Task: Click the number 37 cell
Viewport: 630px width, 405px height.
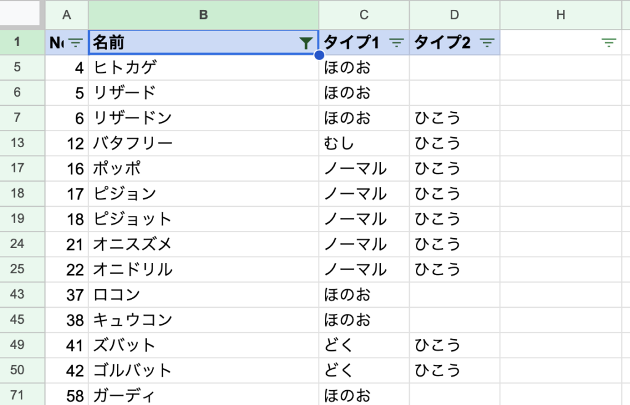Action: click(66, 294)
